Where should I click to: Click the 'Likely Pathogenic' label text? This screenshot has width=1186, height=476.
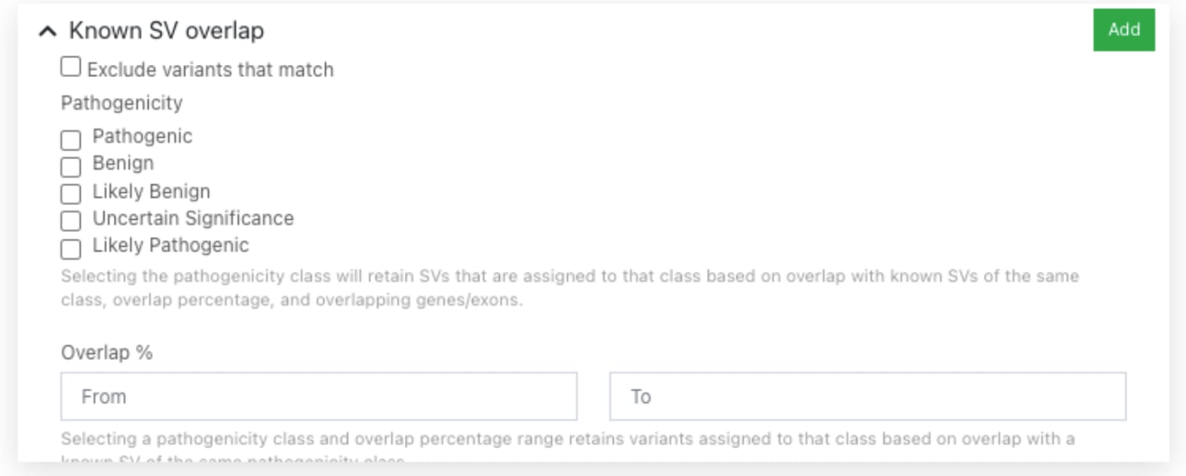pos(170,246)
